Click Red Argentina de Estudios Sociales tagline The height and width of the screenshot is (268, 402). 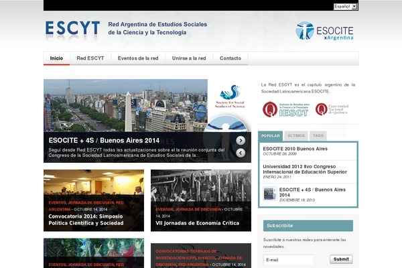tap(157, 28)
